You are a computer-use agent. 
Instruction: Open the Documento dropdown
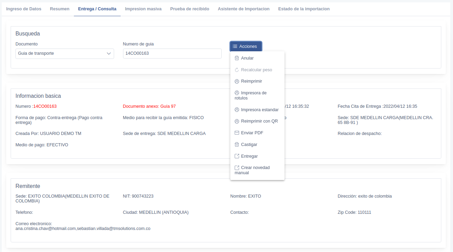65,54
